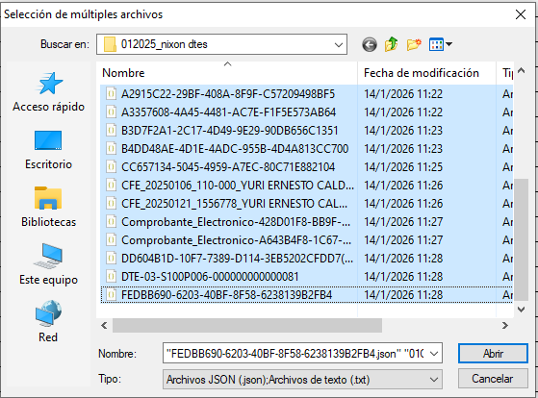The width and height of the screenshot is (538, 398).
Task: Expand the Tipo file type dropdown
Action: coord(434,380)
